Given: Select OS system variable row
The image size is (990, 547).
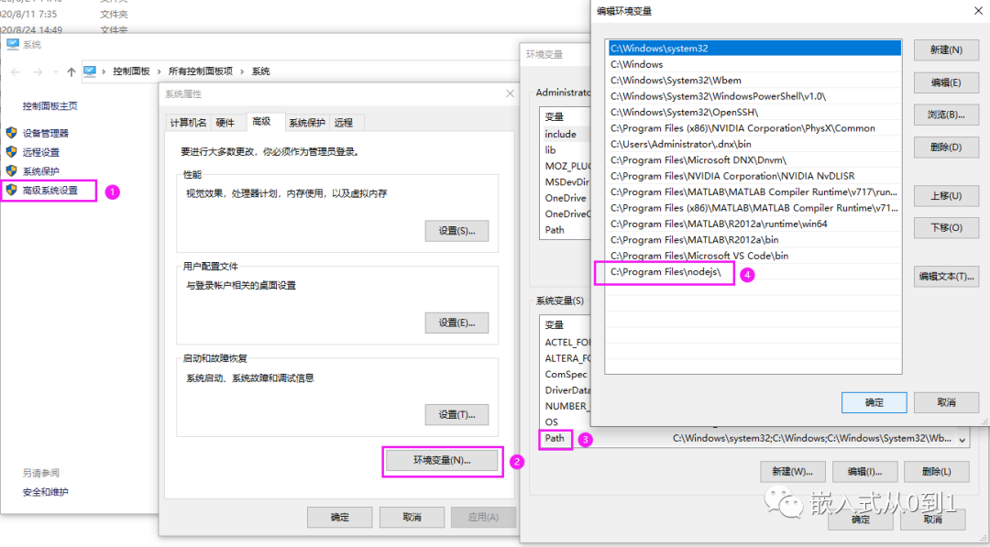Looking at the screenshot, I should coord(566,422).
